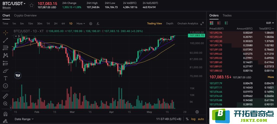Click the More order book link
Viewport: 277px width, 124px height.
coord(271,77)
